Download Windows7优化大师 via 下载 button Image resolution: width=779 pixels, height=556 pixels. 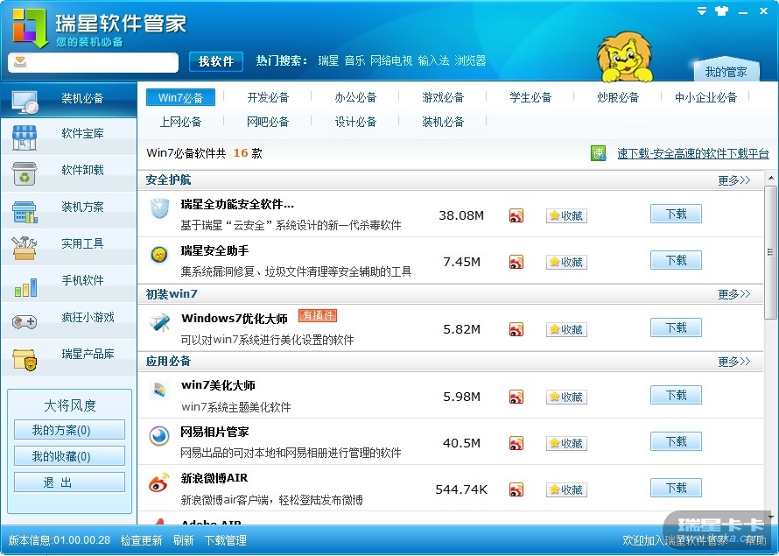[x=676, y=328]
